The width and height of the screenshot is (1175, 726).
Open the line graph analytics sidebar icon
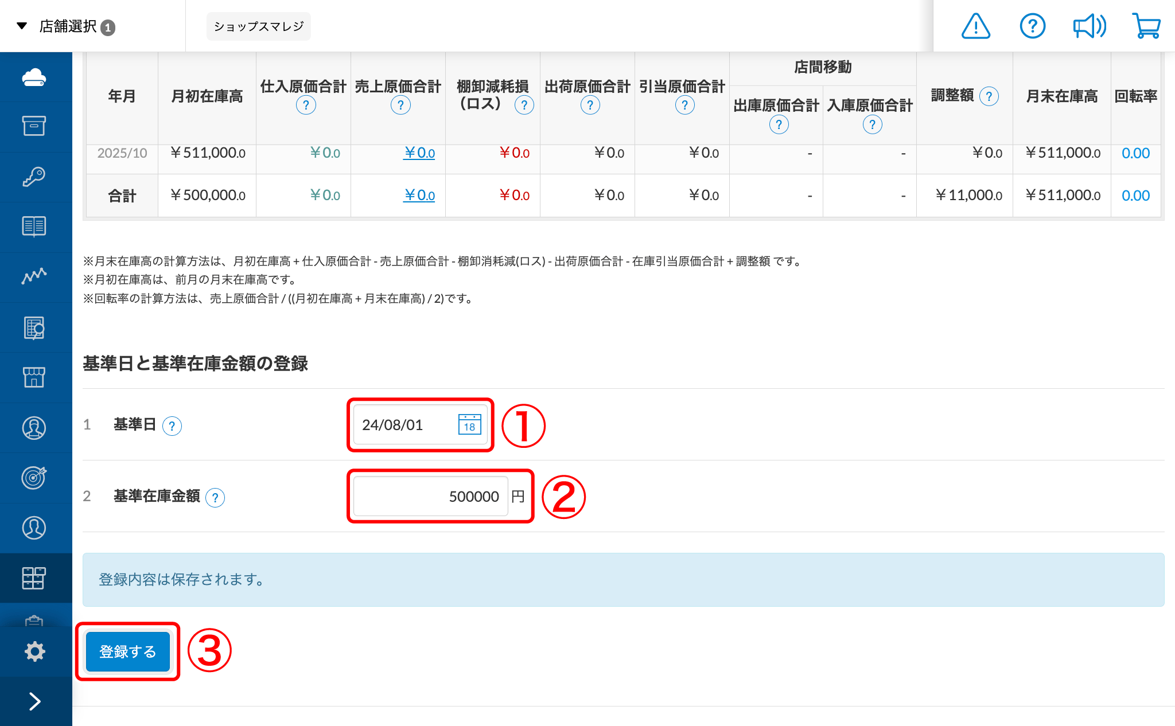click(34, 276)
